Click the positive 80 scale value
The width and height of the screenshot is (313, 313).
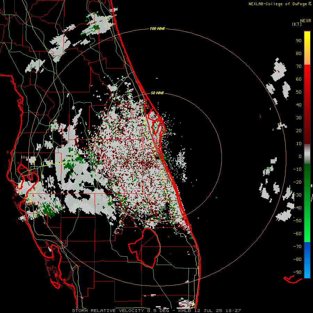tap(299, 53)
